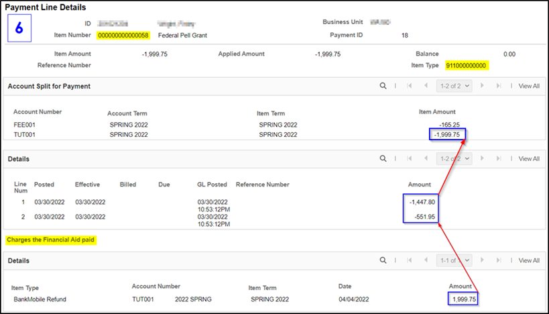Click View All in the middle Details grid
Image resolution: width=549 pixels, height=314 pixels.
529,159
